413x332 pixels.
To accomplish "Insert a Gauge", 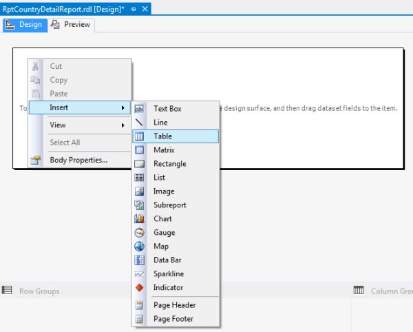I will tap(176, 232).
